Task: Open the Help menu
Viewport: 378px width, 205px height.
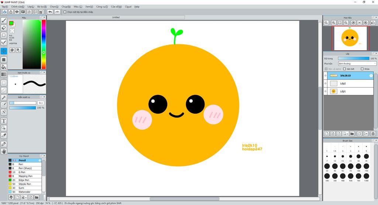Action: point(137,7)
